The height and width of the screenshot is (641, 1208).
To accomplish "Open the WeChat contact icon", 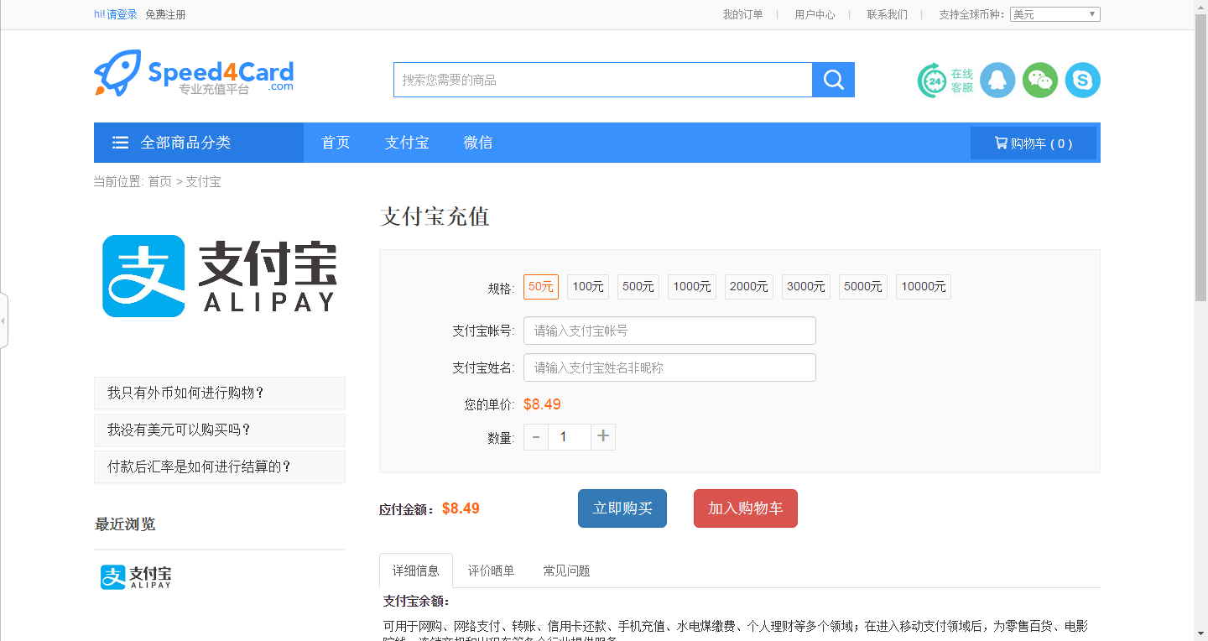I will (1040, 81).
